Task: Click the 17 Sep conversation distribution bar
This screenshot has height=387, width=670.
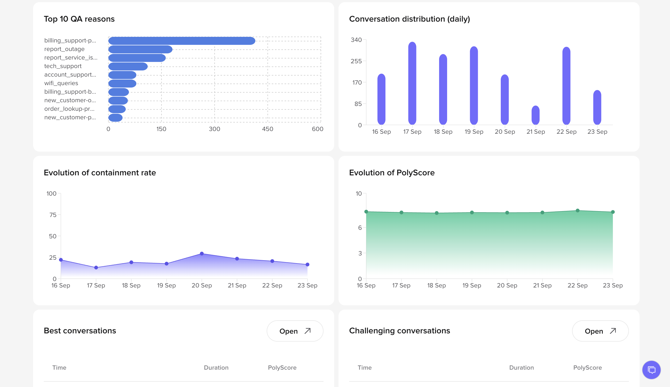Action: [x=412, y=83]
